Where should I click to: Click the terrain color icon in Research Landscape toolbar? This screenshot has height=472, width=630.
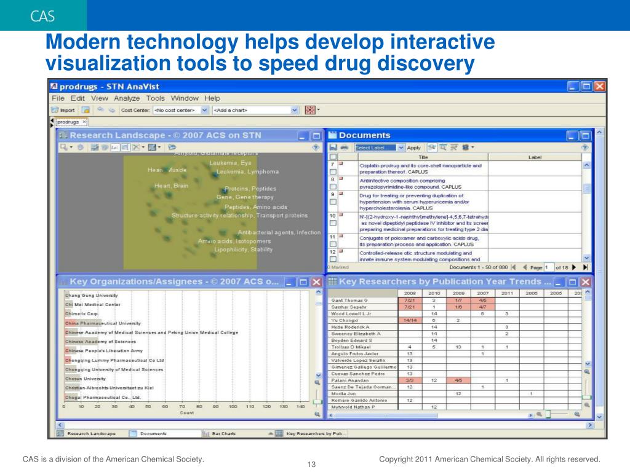(x=152, y=147)
